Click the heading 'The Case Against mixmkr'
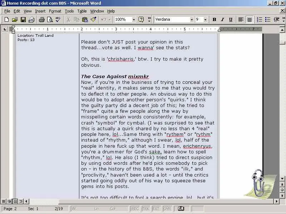The width and height of the screenshot is (286, 214). point(115,76)
